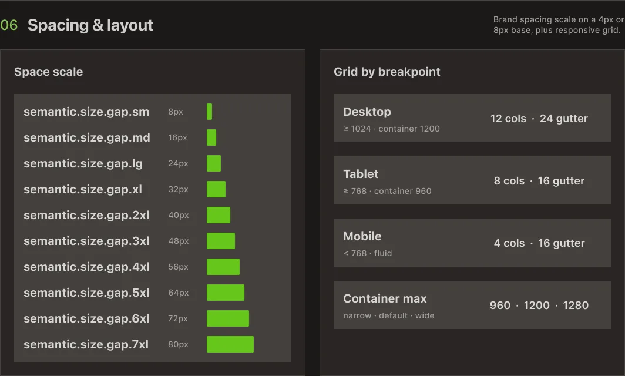Image resolution: width=625 pixels, height=376 pixels.
Task: Click the green bar for gap.2xl
Action: click(x=219, y=215)
